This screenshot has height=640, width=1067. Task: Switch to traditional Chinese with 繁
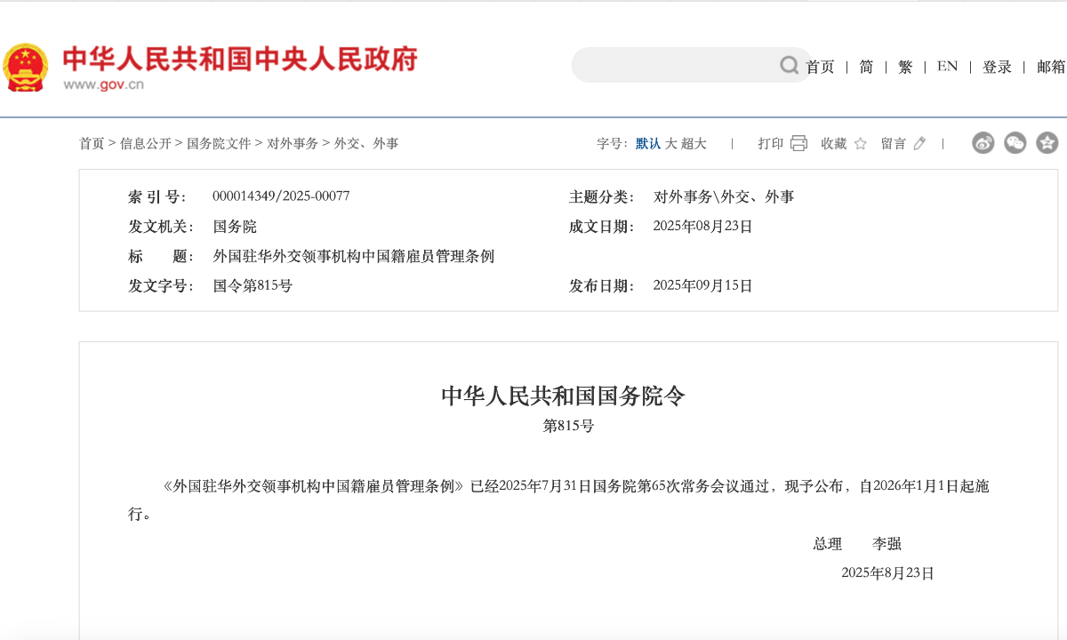(x=904, y=67)
